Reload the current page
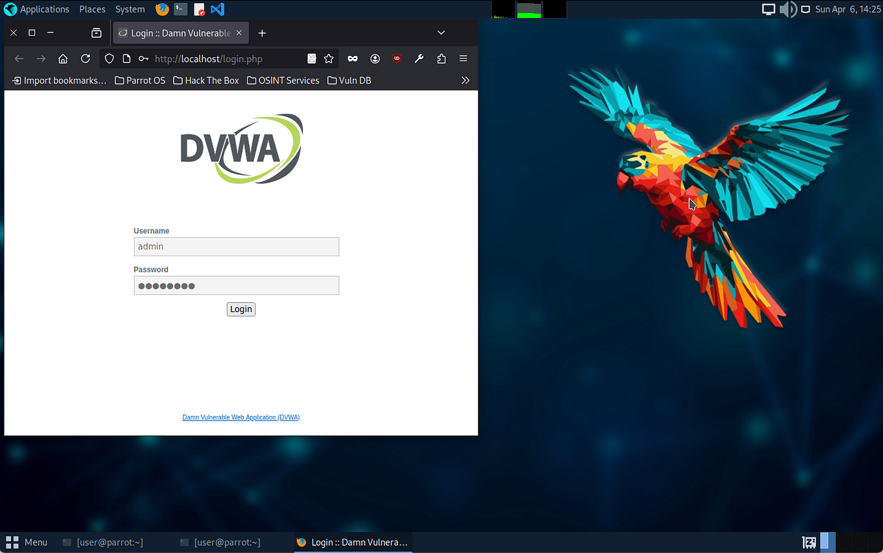 pos(85,58)
